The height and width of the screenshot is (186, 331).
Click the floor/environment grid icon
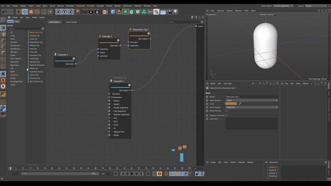coord(163,12)
